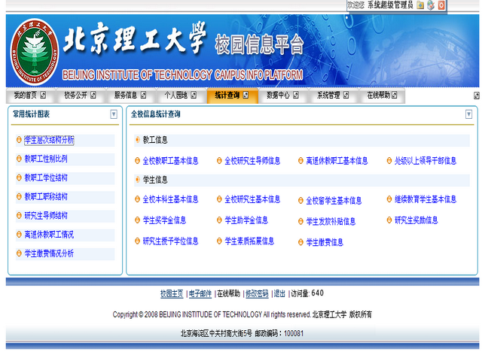Screen dimensions: 482x361
Task: Click the popup icon next to 系统管理
Action: click(346, 96)
